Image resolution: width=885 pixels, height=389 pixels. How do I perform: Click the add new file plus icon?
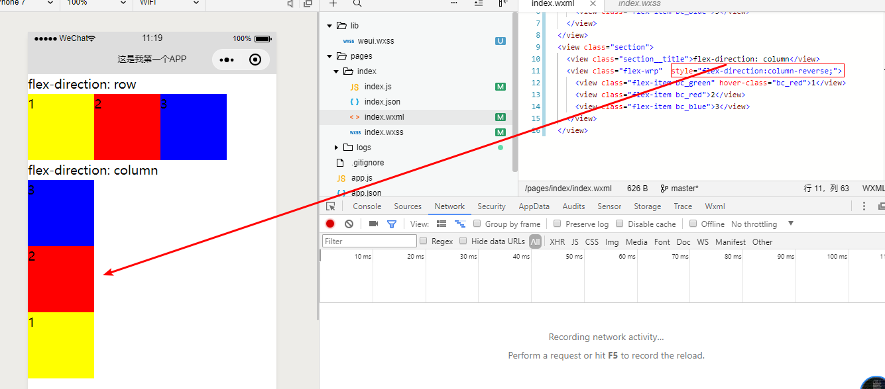(333, 3)
